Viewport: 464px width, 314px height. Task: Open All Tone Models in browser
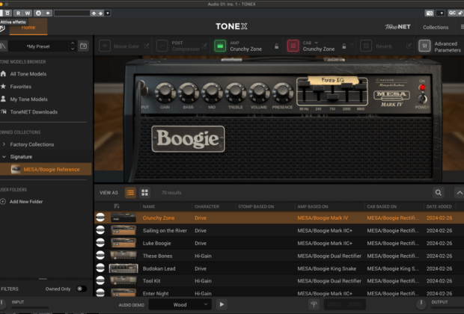tap(28, 74)
